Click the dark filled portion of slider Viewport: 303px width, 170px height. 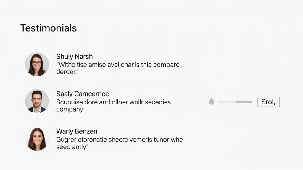[x=244, y=102]
